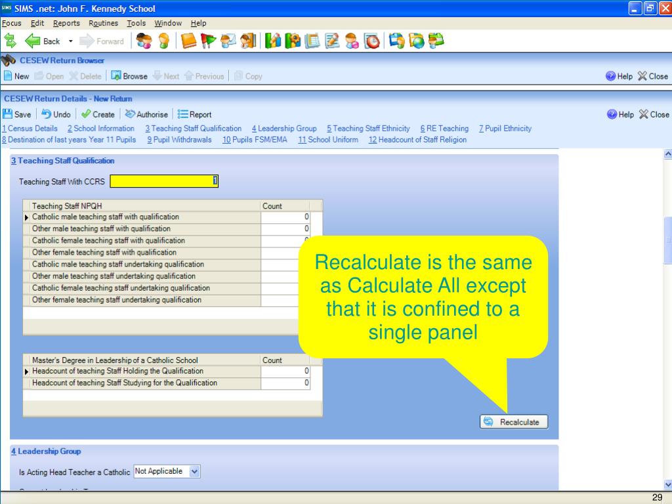The width and height of the screenshot is (672, 504).
Task: Open the Reports menu
Action: (66, 23)
